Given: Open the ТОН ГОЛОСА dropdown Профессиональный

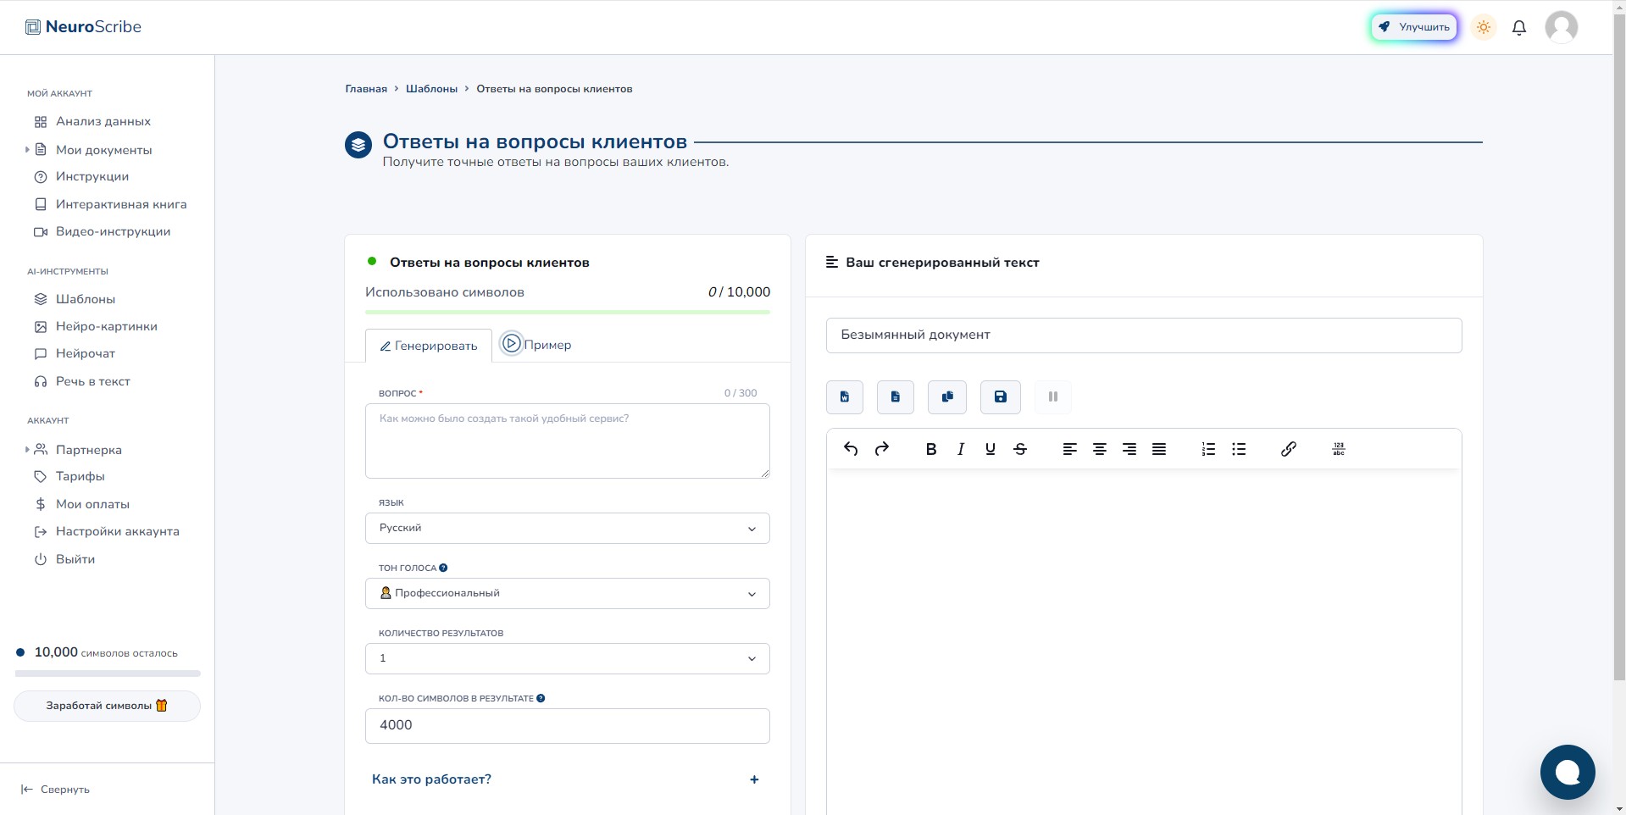Looking at the screenshot, I should point(568,594).
